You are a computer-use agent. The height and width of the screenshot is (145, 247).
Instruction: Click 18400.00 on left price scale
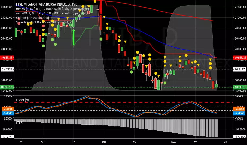pos(6,91)
